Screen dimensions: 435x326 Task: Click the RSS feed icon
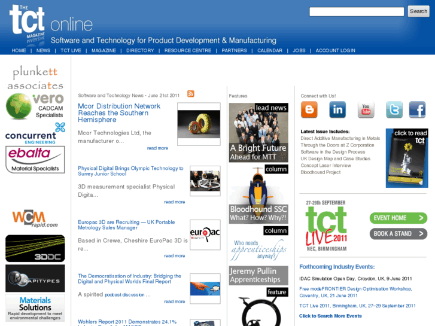(x=191, y=94)
